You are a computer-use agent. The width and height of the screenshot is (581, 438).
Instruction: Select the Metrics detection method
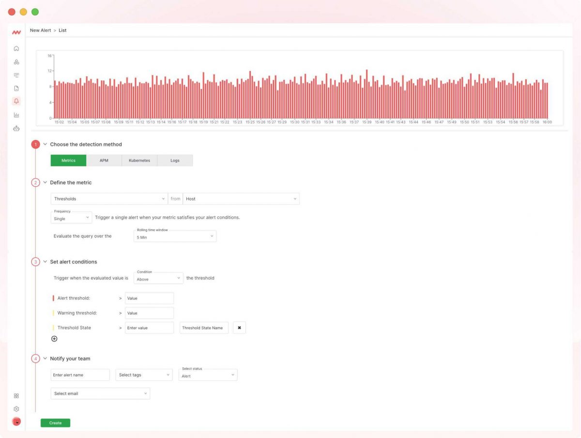pos(68,160)
